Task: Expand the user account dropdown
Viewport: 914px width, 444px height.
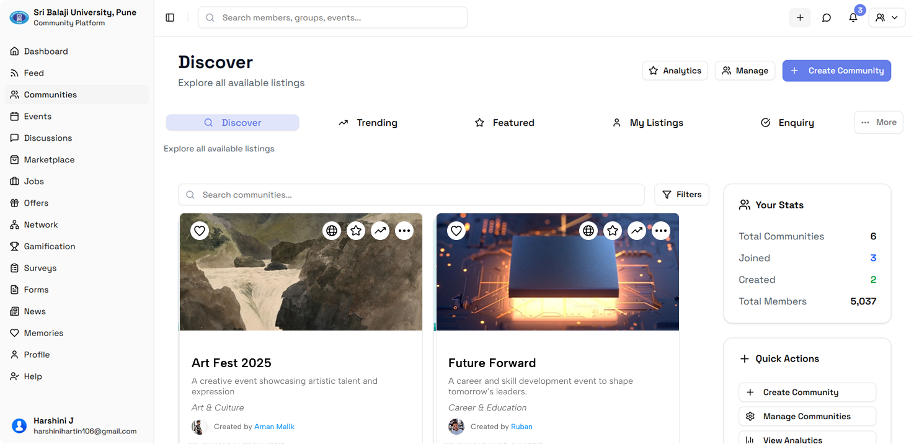Action: [x=887, y=18]
